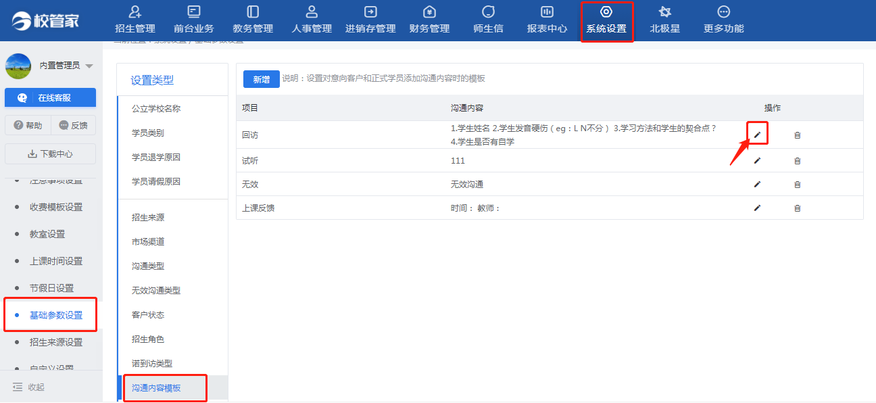Delete the 无效 row using trash icon
Image resolution: width=876 pixels, height=403 pixels.
point(797,185)
